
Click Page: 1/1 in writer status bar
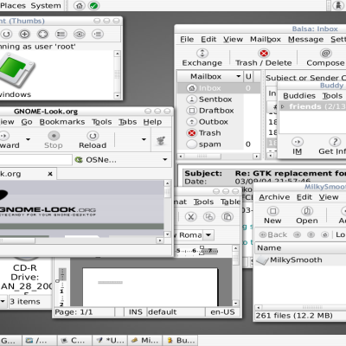coord(84,312)
